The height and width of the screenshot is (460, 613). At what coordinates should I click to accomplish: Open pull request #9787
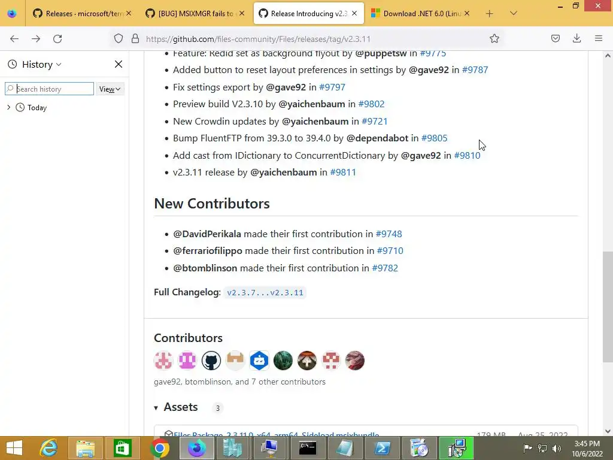(475, 70)
